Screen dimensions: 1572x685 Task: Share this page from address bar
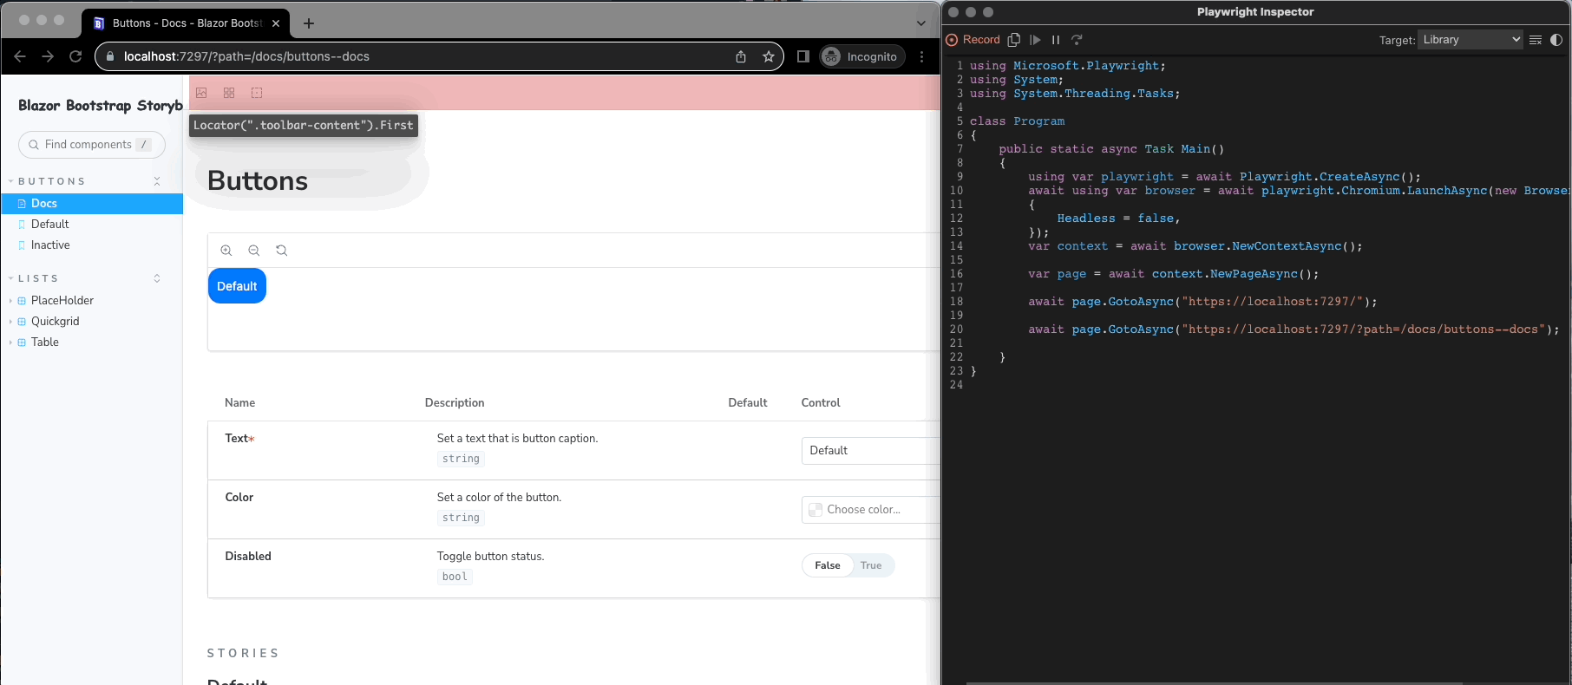click(x=741, y=56)
